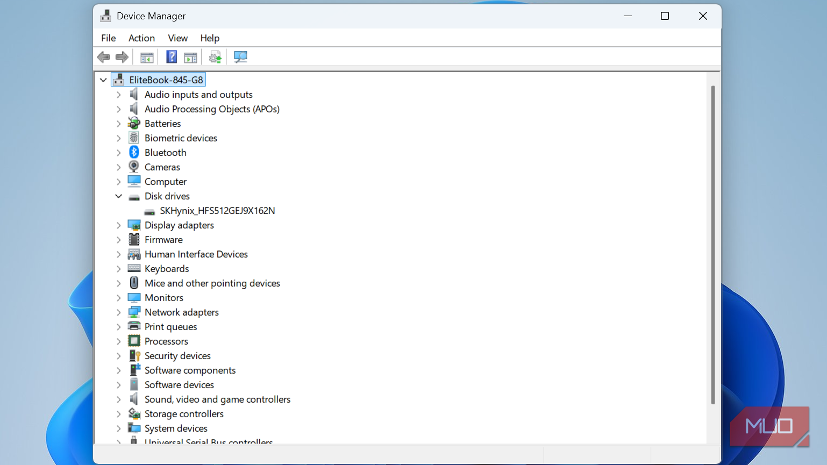The width and height of the screenshot is (827, 465).
Task: Click the Software components puzzle icon
Action: (x=134, y=370)
